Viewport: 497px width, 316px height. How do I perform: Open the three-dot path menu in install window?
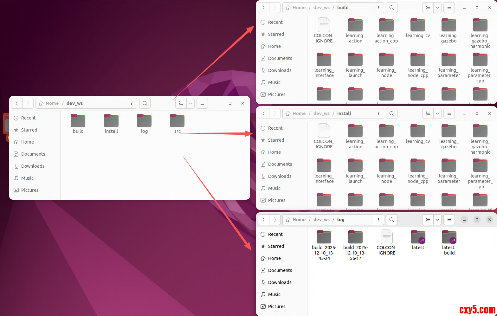click(378, 113)
